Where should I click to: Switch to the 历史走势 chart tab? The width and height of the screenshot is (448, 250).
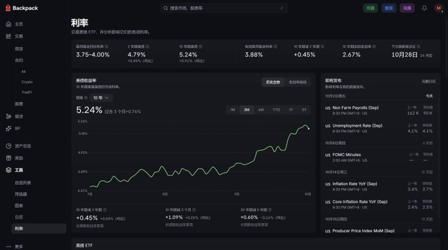pos(273,82)
